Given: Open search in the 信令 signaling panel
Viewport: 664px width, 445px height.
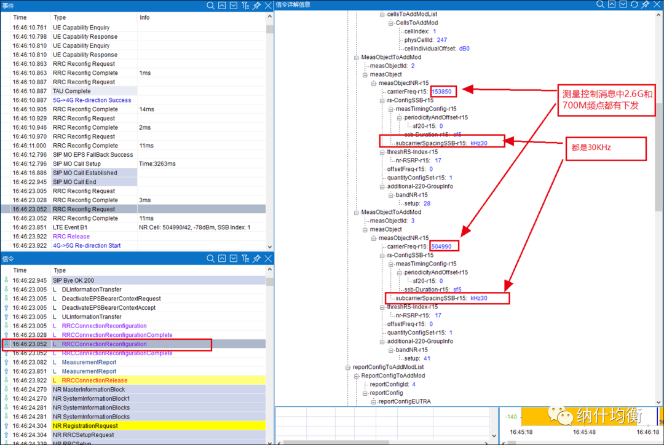Looking at the screenshot, I should [210, 258].
